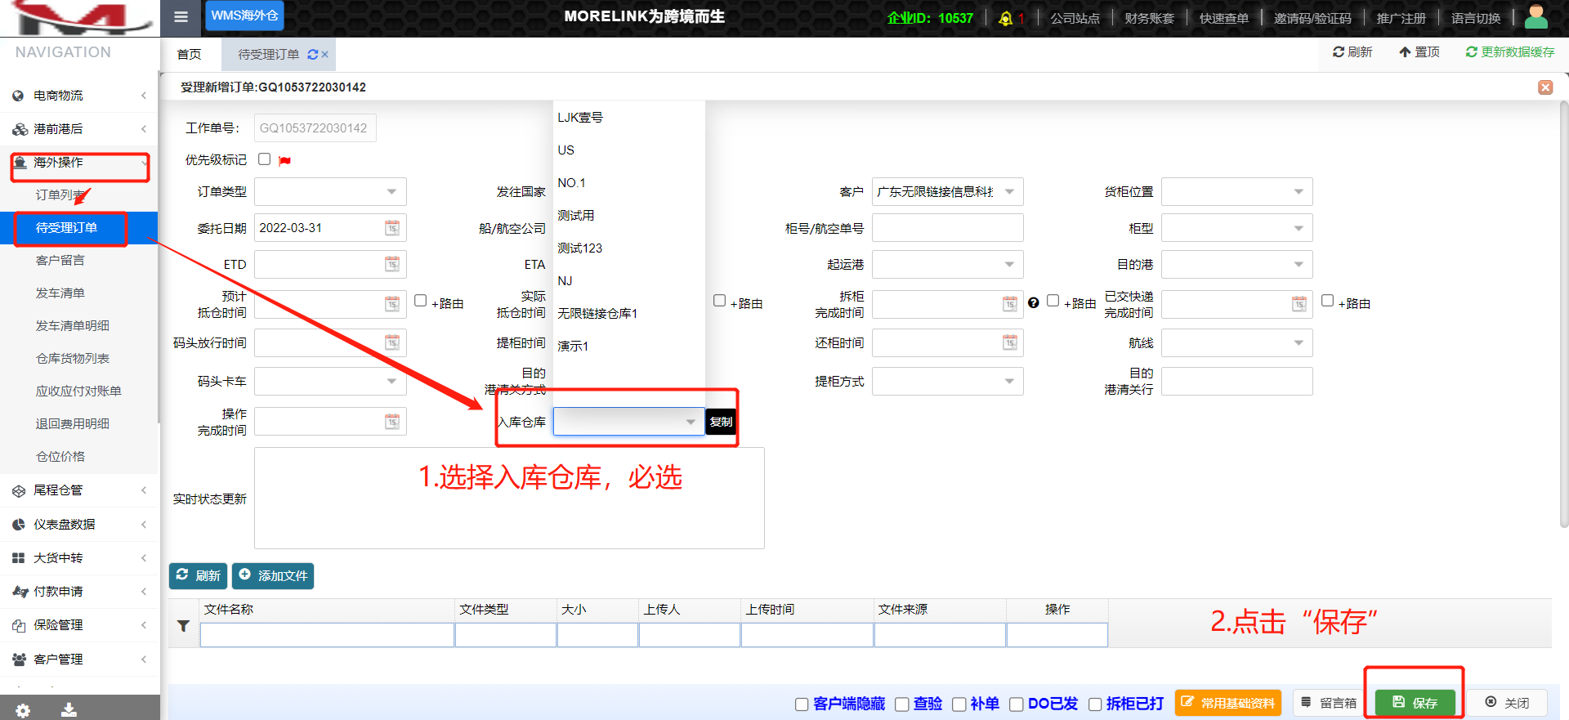Viewport: 1569px width, 720px height.
Task: Select 无限链接仓库1 from the warehouse list
Action: click(x=597, y=314)
